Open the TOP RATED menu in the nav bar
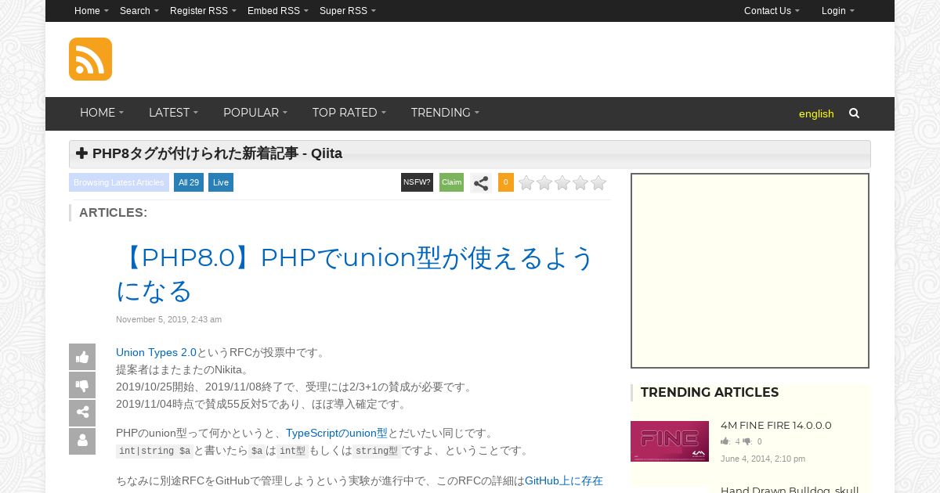 pos(349,113)
